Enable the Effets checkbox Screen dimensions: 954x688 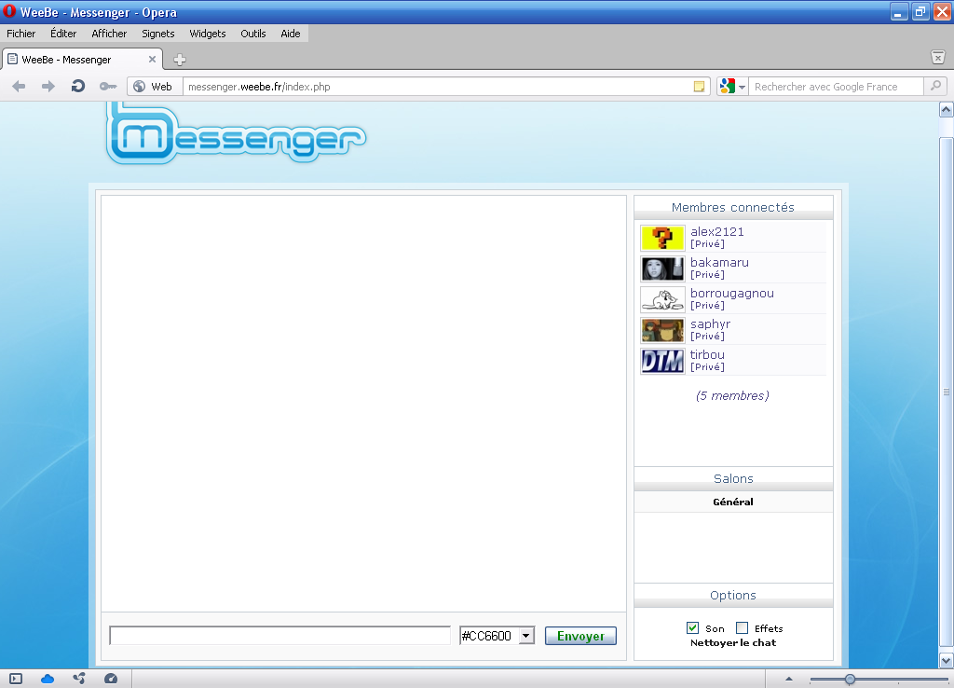pos(742,627)
